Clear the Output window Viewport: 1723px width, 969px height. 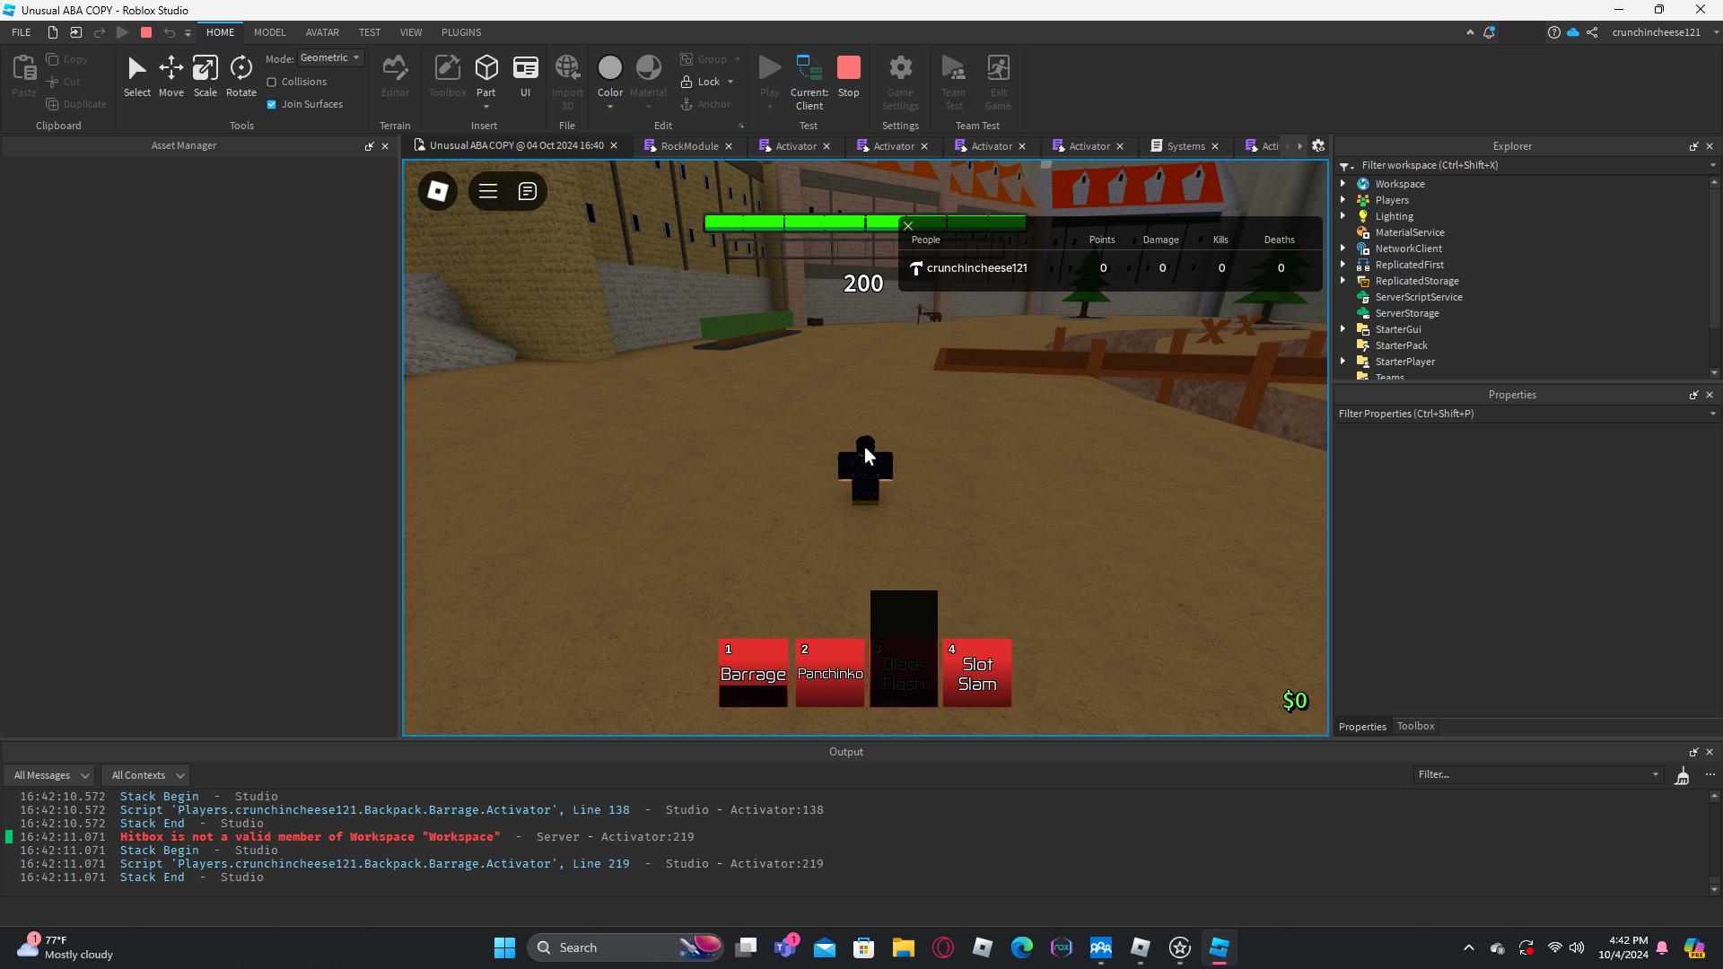tap(1683, 775)
